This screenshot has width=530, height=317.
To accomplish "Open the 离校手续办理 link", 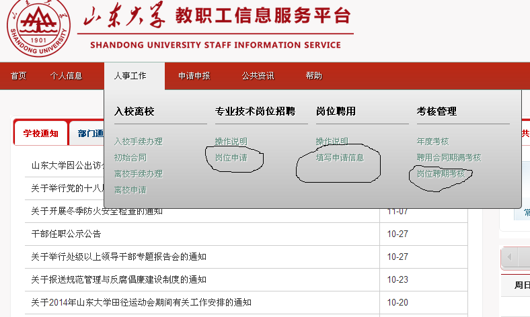I will (x=138, y=174).
